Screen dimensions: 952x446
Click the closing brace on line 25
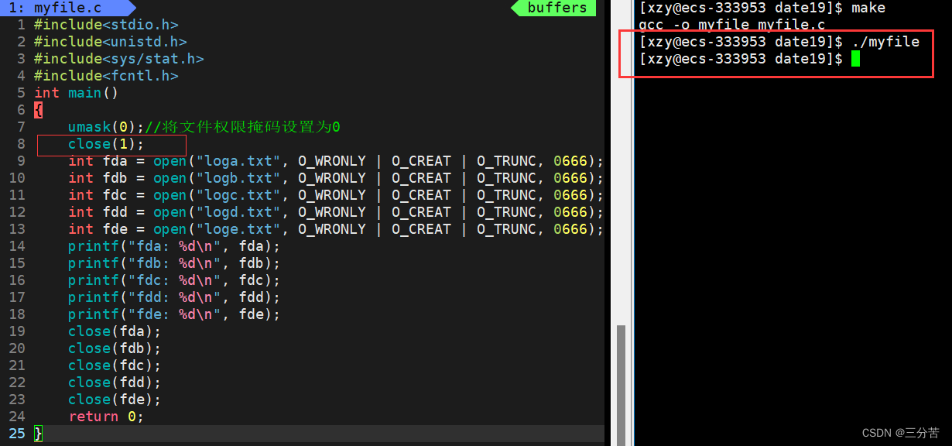39,434
